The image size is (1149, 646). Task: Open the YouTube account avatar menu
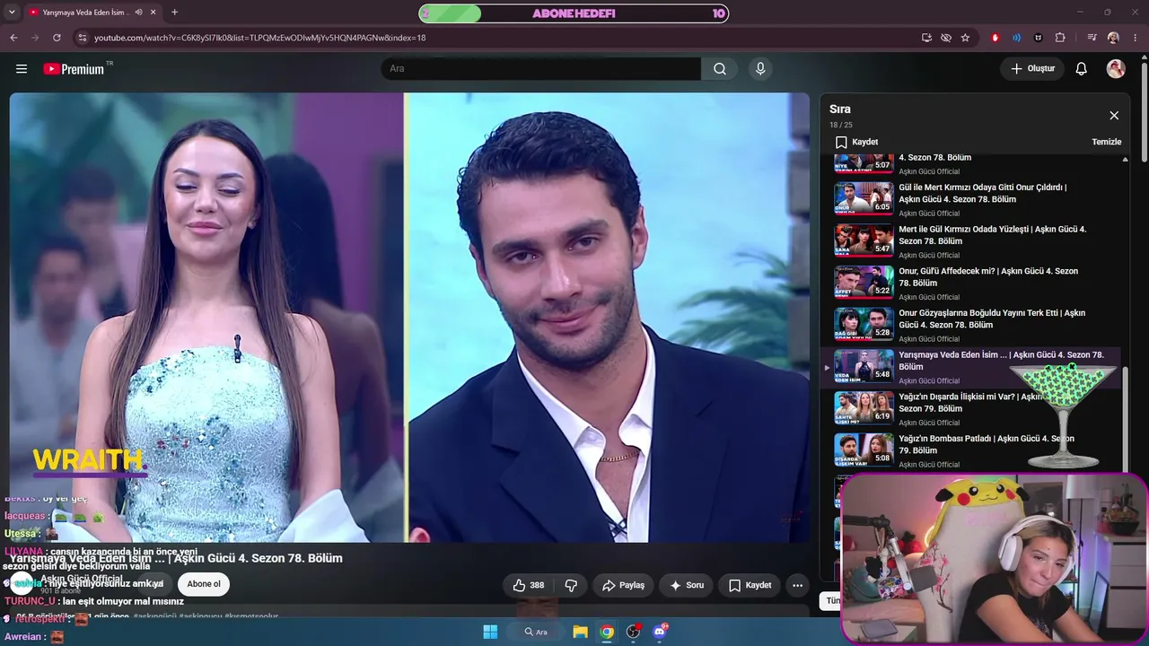click(1116, 69)
